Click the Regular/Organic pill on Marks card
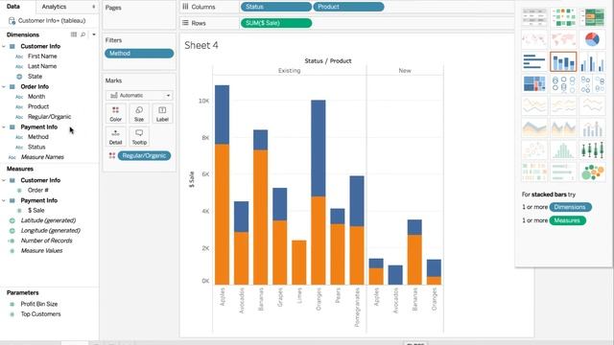 coord(144,155)
